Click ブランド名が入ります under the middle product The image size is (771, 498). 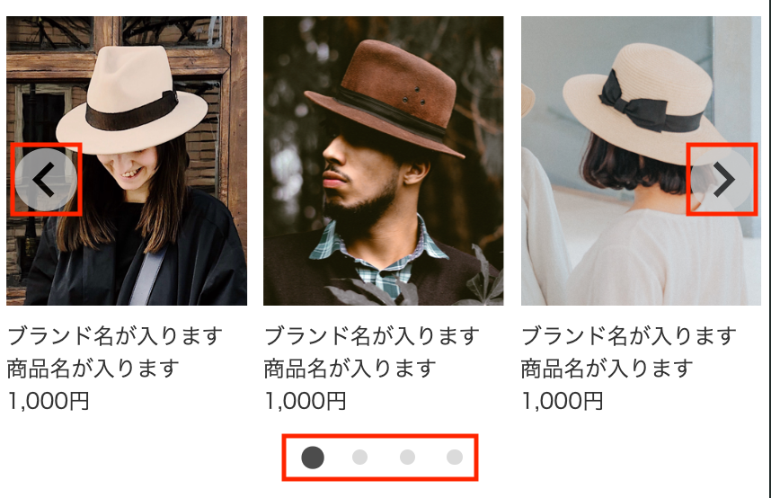[372, 336]
